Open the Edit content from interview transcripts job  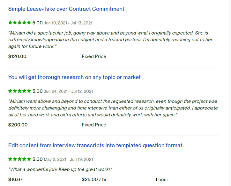[96, 145]
